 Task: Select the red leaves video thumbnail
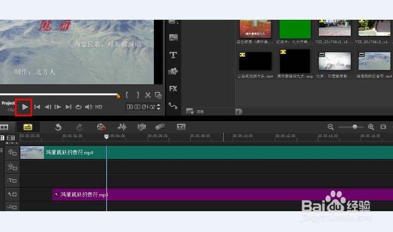pos(255,29)
